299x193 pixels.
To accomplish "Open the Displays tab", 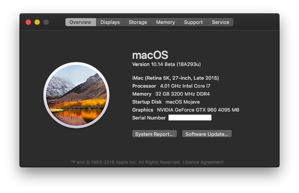I will coord(110,22).
